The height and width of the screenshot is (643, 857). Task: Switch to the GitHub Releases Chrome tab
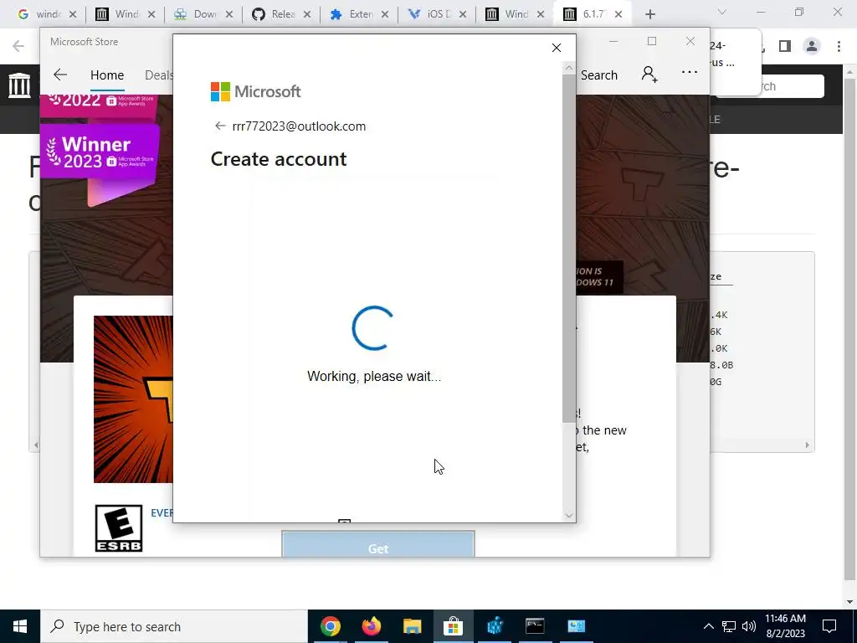(275, 14)
